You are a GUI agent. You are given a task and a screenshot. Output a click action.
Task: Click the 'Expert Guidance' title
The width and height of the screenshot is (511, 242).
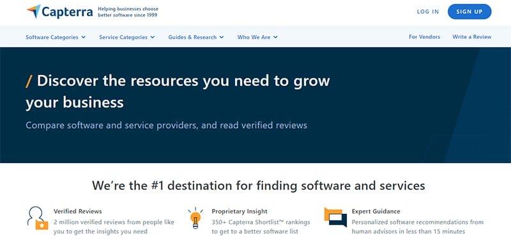click(376, 211)
